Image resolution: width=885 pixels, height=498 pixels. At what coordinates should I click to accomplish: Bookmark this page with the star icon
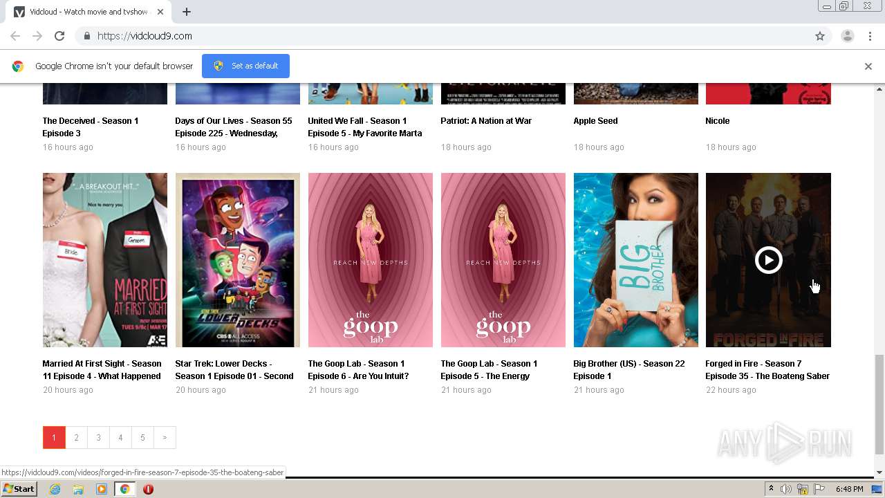[x=820, y=36]
